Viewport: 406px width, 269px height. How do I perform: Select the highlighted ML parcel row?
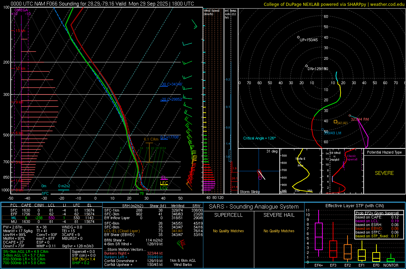point(52,218)
